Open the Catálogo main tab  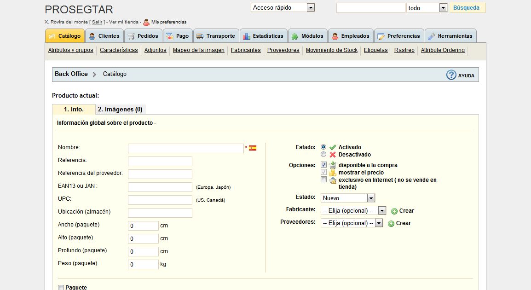(65, 36)
